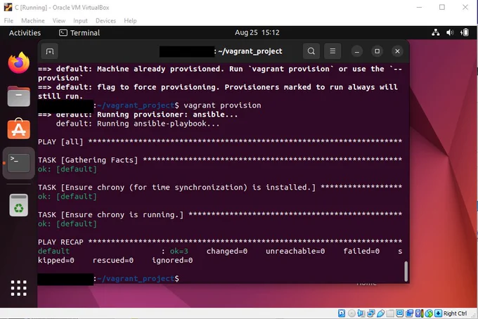This screenshot has width=478, height=319.
Task: Open terminal search
Action: [311, 51]
